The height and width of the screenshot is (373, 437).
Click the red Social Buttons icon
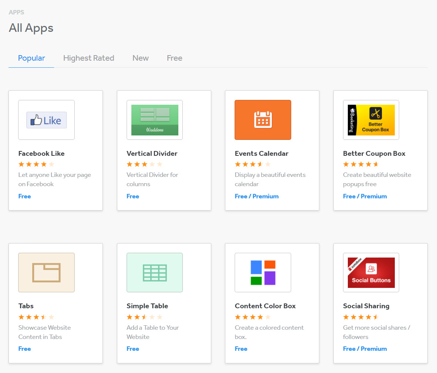(x=371, y=272)
